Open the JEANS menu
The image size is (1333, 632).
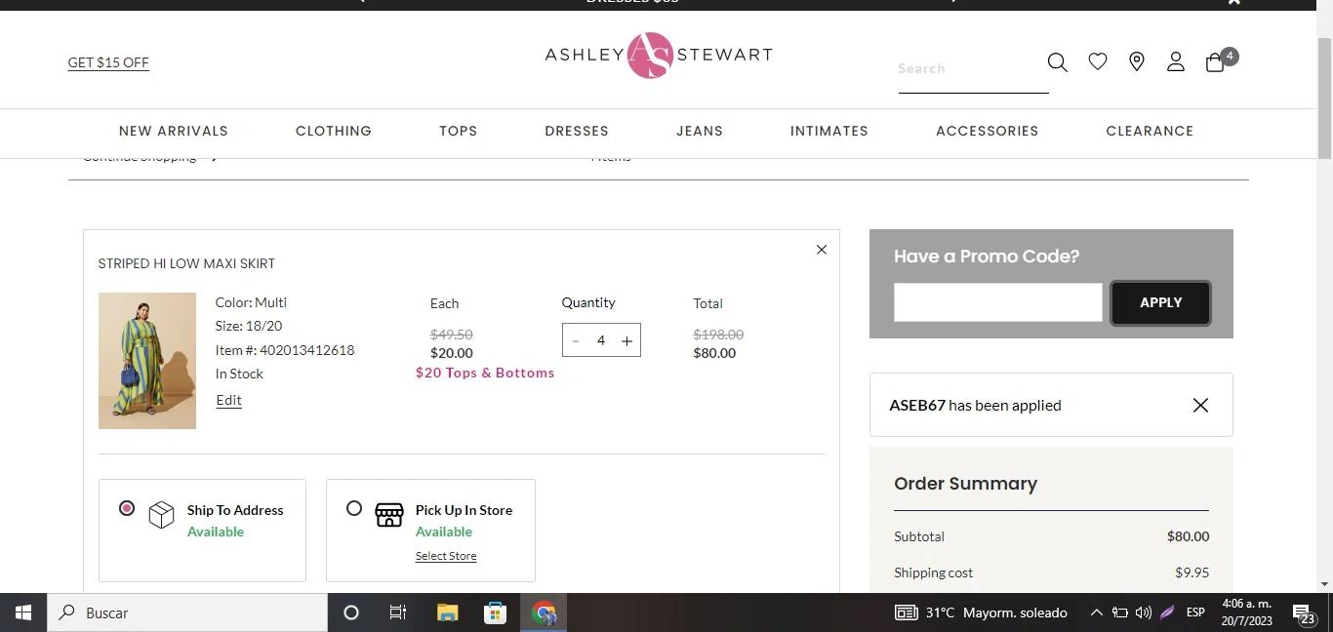700,131
